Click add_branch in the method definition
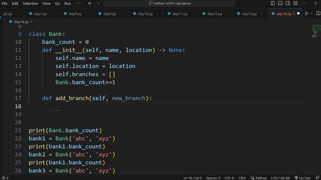Screen dimensions: 321x180 click(x=72, y=98)
